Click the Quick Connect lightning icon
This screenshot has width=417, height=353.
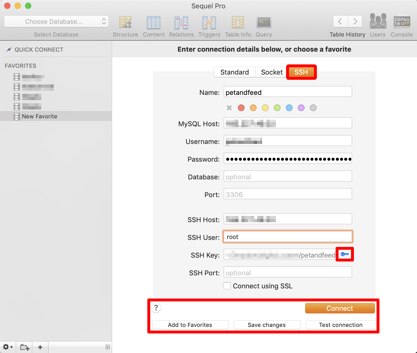9,50
